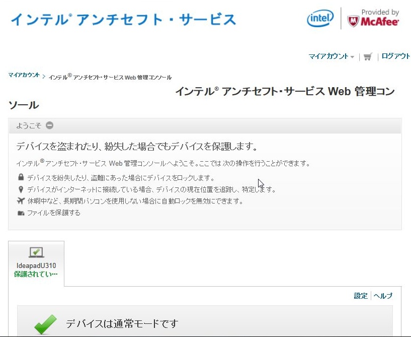
Task: Click the Intel logo in header
Action: [x=320, y=18]
